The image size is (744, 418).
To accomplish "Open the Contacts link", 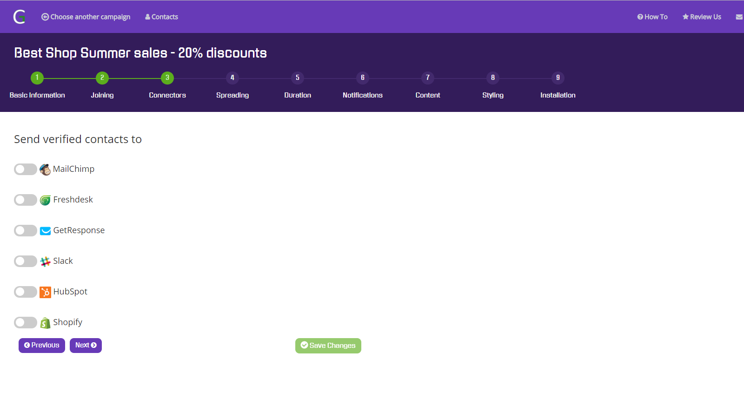I will pyautogui.click(x=161, y=17).
